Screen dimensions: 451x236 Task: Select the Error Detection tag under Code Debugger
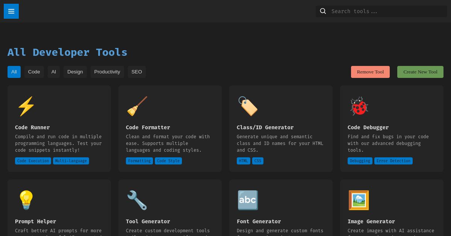(x=393, y=161)
